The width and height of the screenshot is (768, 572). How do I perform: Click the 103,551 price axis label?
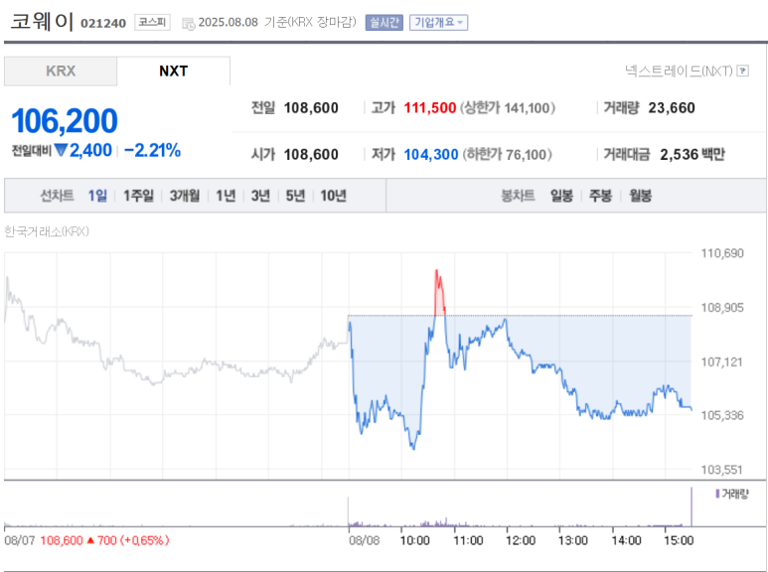tap(722, 470)
